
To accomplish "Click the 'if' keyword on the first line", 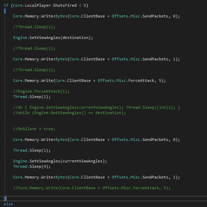I will click(6, 6).
